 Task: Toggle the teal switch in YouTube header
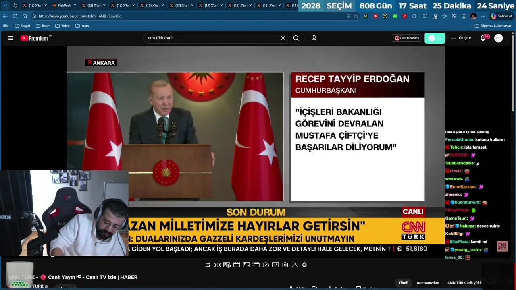tap(435, 38)
